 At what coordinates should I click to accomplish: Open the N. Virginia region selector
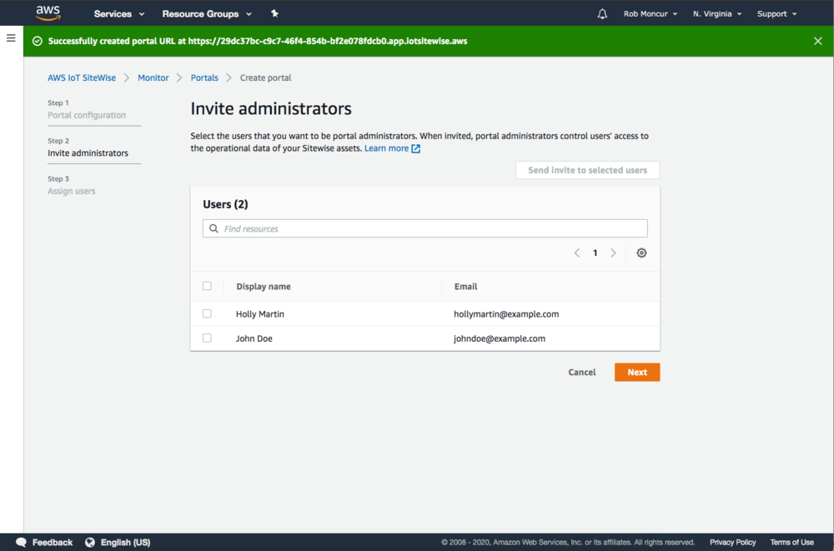716,14
